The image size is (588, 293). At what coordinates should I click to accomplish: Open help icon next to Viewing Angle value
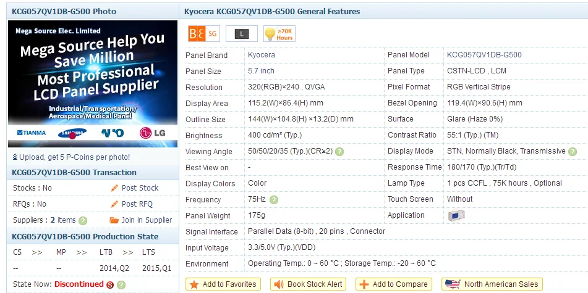[x=339, y=152]
